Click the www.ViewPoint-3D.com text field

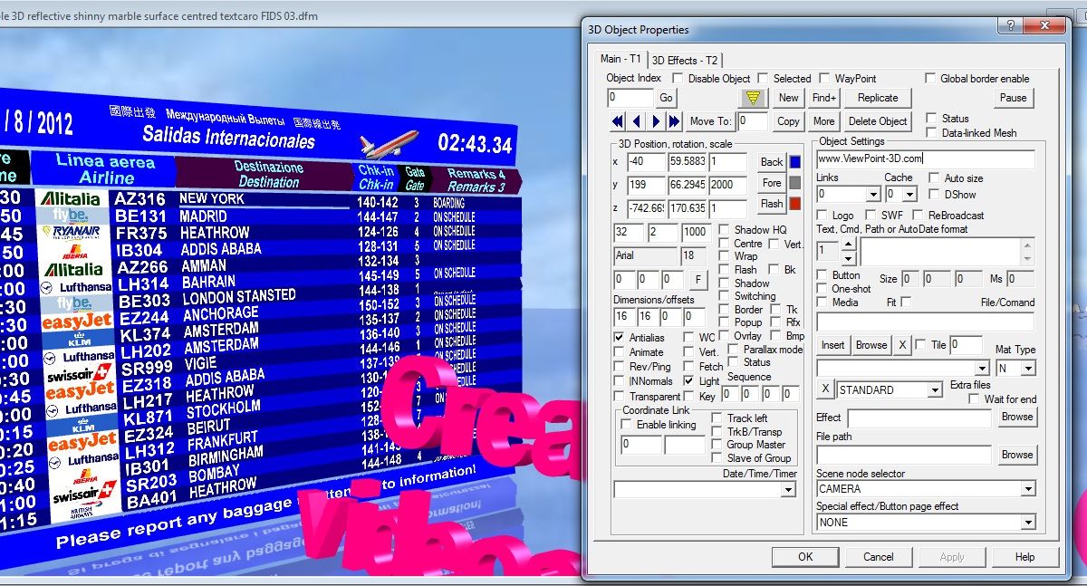tap(925, 159)
